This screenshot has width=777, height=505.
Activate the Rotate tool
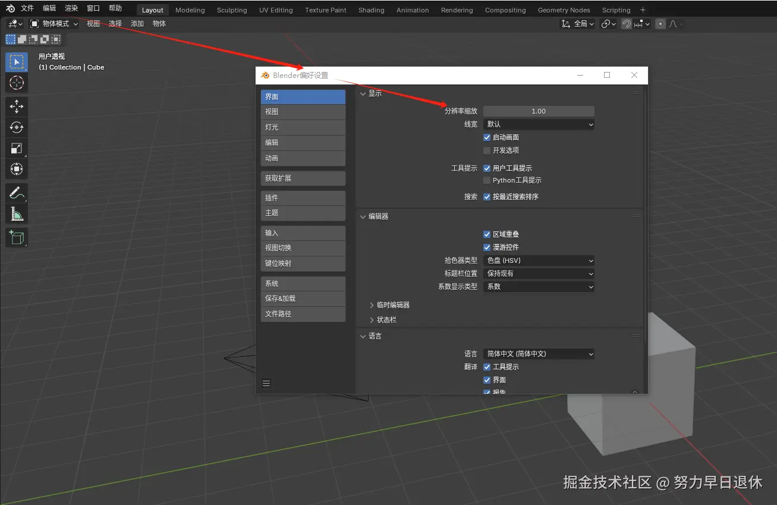click(x=17, y=127)
